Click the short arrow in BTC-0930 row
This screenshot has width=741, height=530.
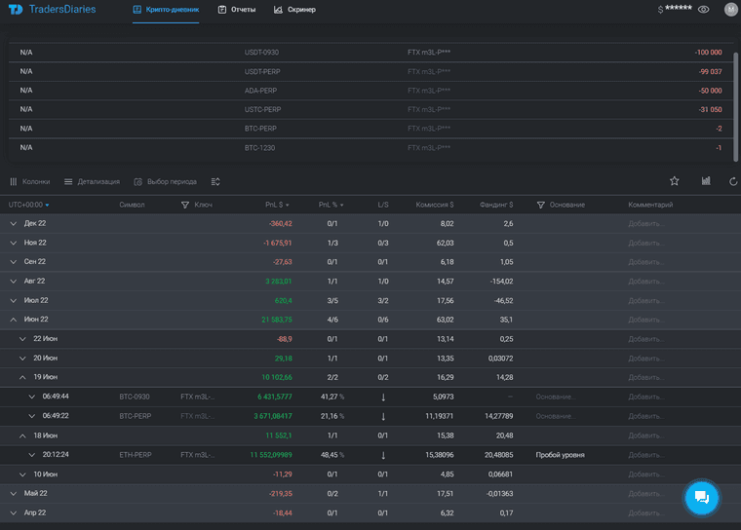tap(383, 397)
